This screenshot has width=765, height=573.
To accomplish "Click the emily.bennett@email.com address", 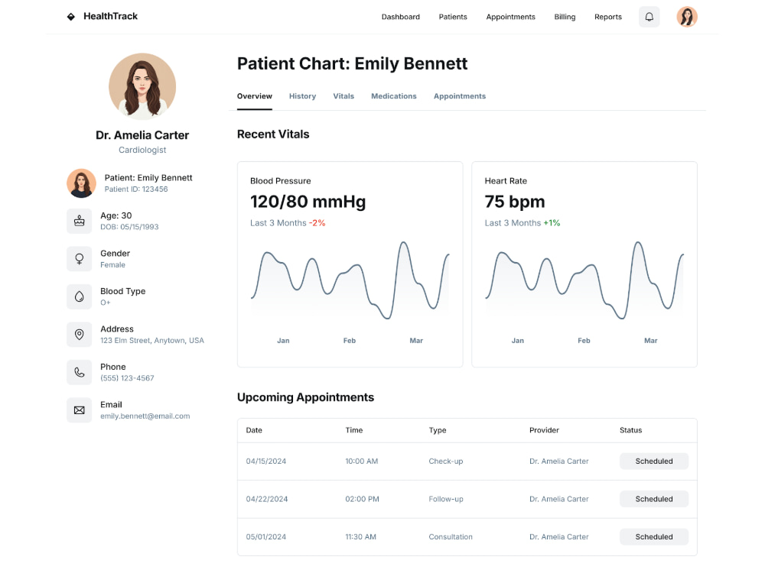I will coord(145,416).
